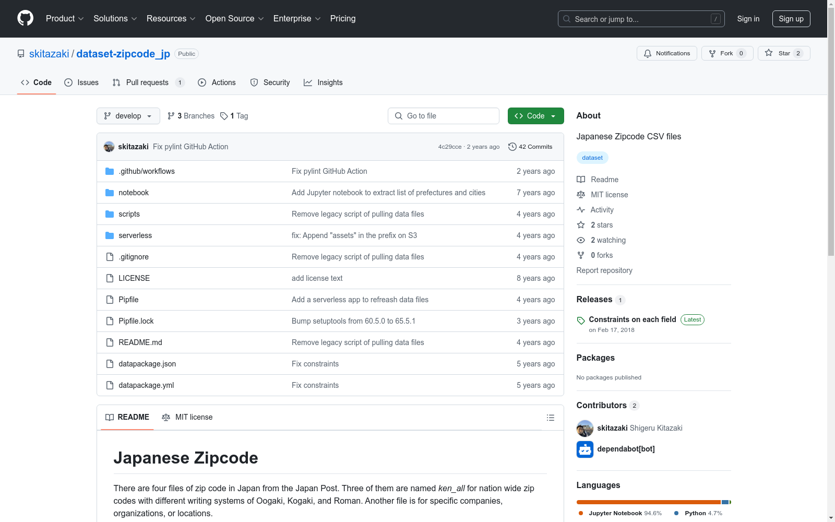Open the 2 stars link in About
The height and width of the screenshot is (522, 835).
pos(602,225)
